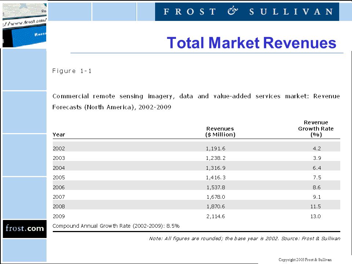The image size is (352, 264).
Task: Click the website screenshot thumbnail image
Action: (25, 25)
